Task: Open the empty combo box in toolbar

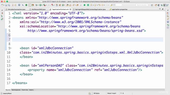Action: [120, 5]
